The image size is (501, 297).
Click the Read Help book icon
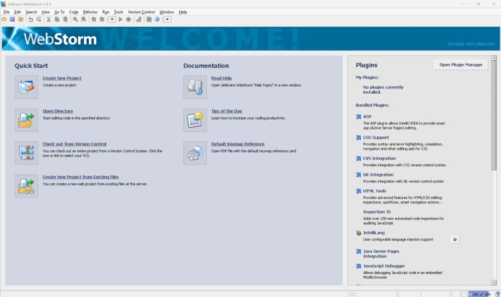pyautogui.click(x=195, y=87)
